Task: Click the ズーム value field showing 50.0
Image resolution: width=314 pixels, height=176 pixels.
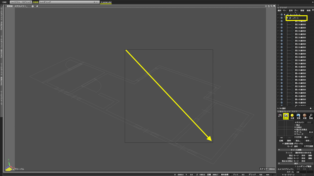Action: point(311,132)
